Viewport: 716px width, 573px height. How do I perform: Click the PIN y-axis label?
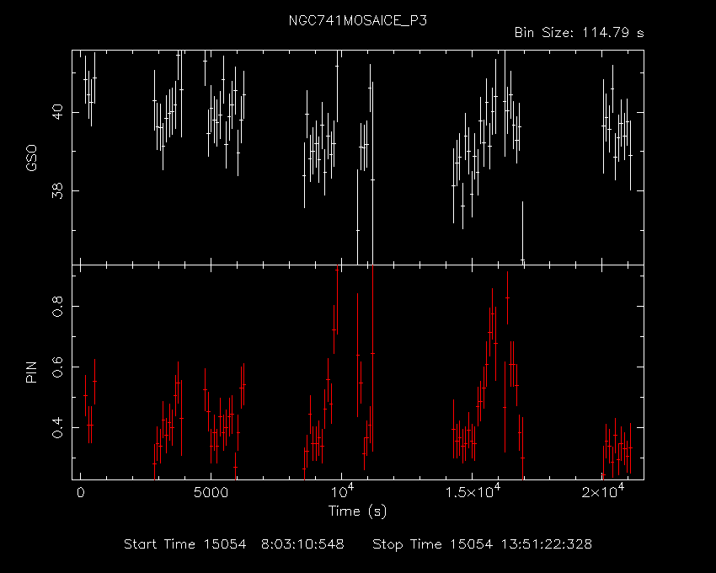[x=31, y=372]
